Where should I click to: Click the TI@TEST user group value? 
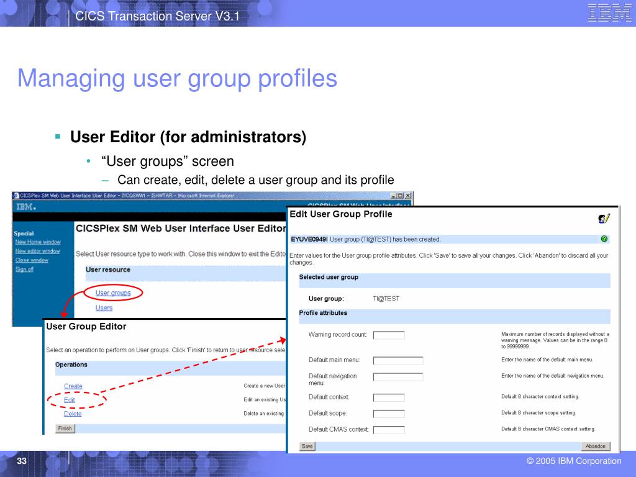[386, 299]
